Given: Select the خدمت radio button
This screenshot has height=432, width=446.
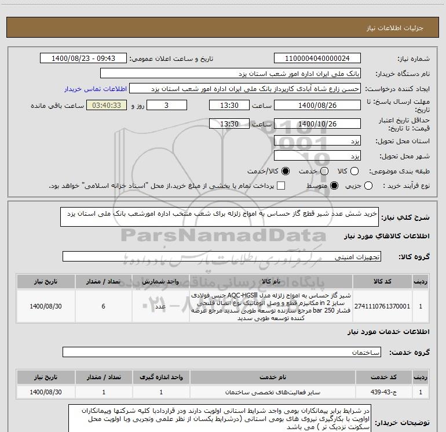Looking at the screenshot, I should [324, 171].
